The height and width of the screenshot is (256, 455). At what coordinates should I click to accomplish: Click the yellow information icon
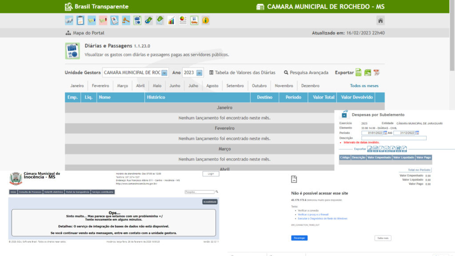click(205, 20)
